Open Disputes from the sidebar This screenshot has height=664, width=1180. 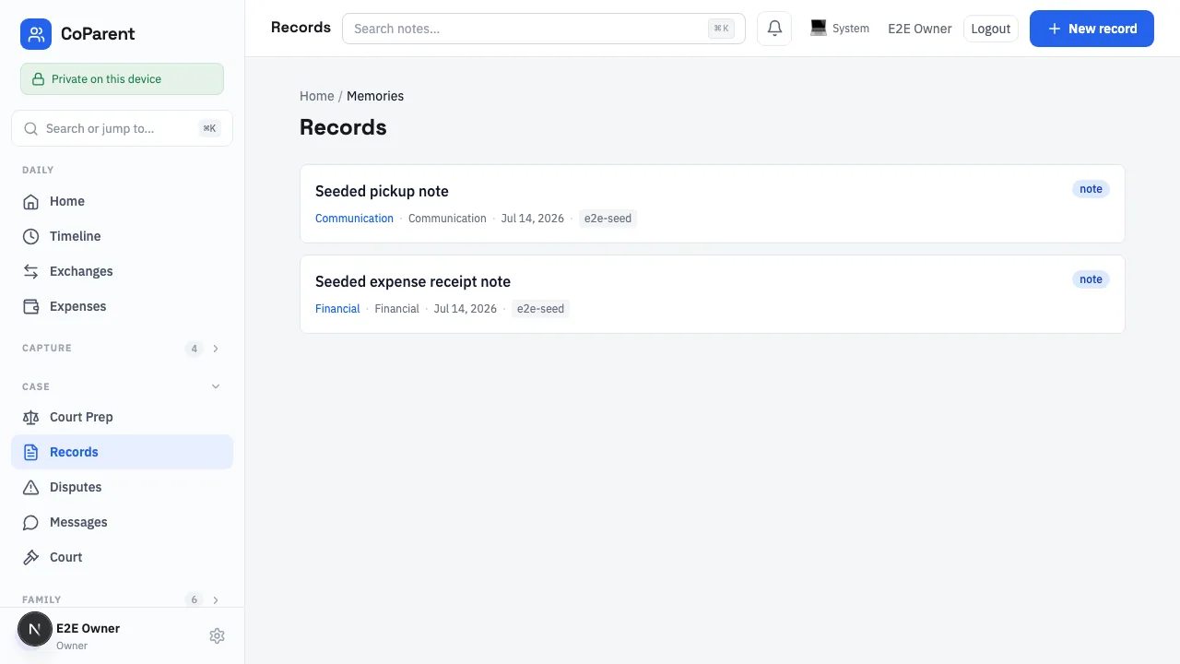click(x=122, y=487)
